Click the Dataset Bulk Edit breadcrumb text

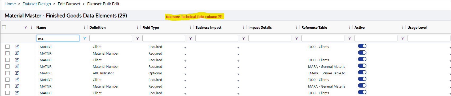[x=103, y=4]
